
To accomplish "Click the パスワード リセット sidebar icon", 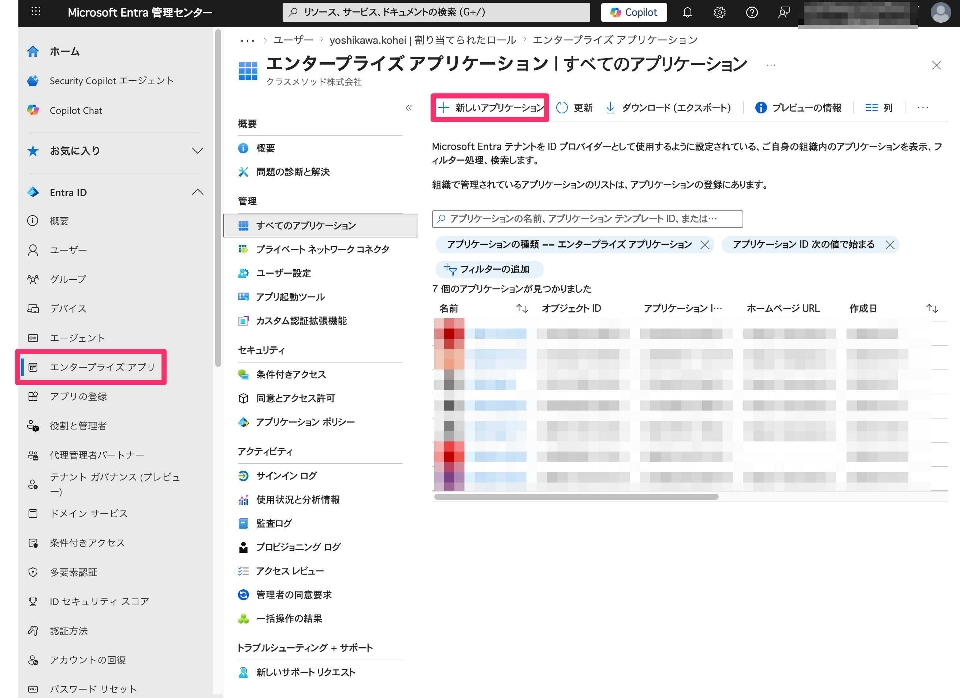I will coord(33,689).
